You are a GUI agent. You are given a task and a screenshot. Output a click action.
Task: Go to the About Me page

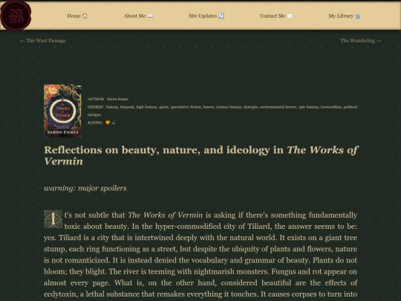coord(138,16)
